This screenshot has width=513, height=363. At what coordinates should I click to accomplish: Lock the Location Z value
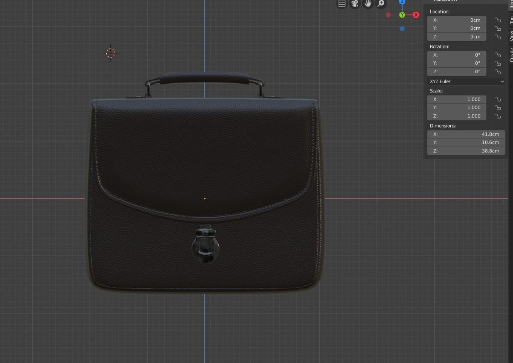[497, 37]
